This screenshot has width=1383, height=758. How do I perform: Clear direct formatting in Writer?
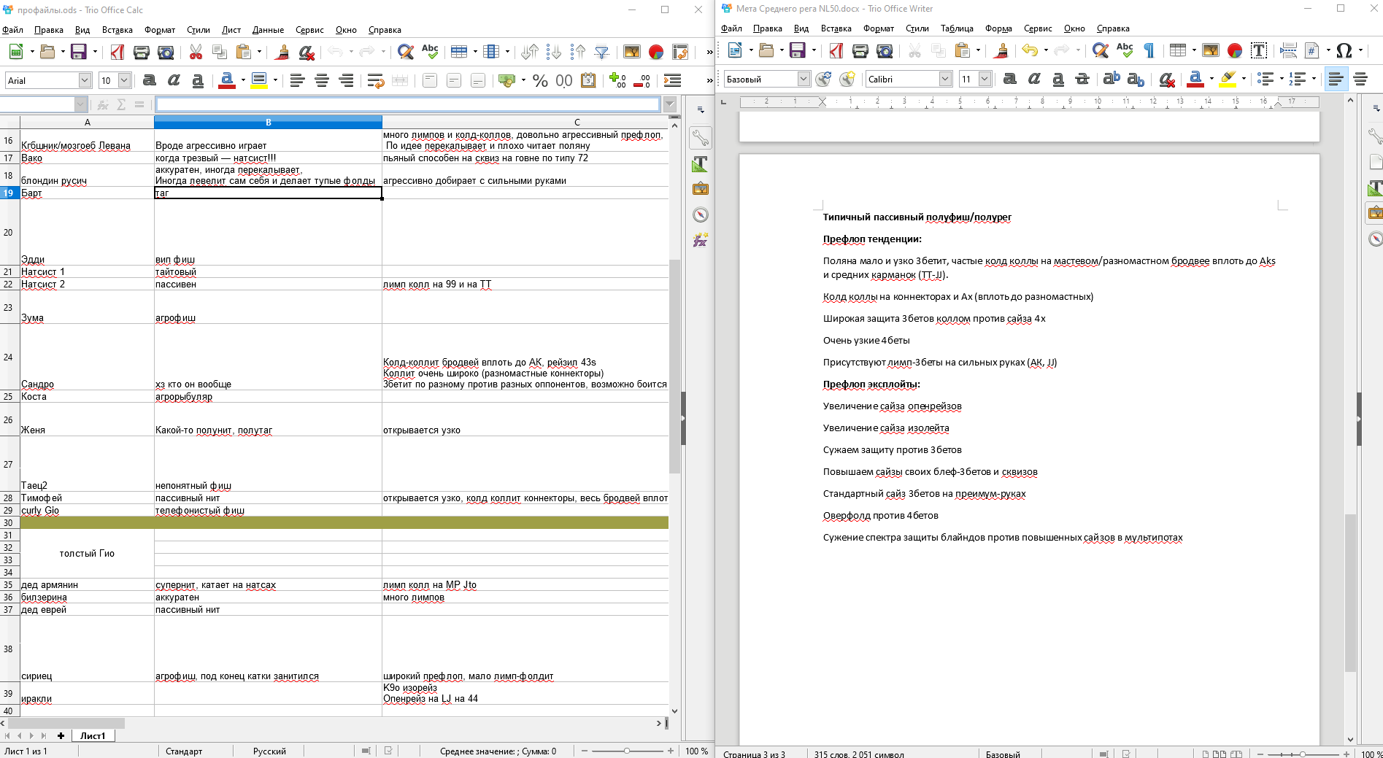[1166, 79]
